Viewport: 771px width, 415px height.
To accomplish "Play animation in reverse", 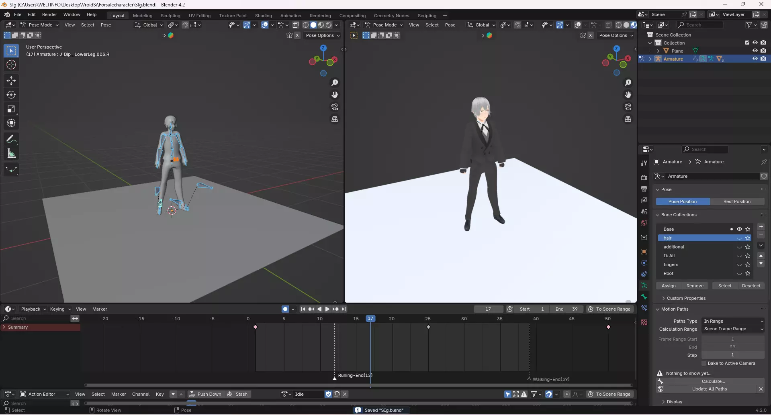I will tap(319, 309).
